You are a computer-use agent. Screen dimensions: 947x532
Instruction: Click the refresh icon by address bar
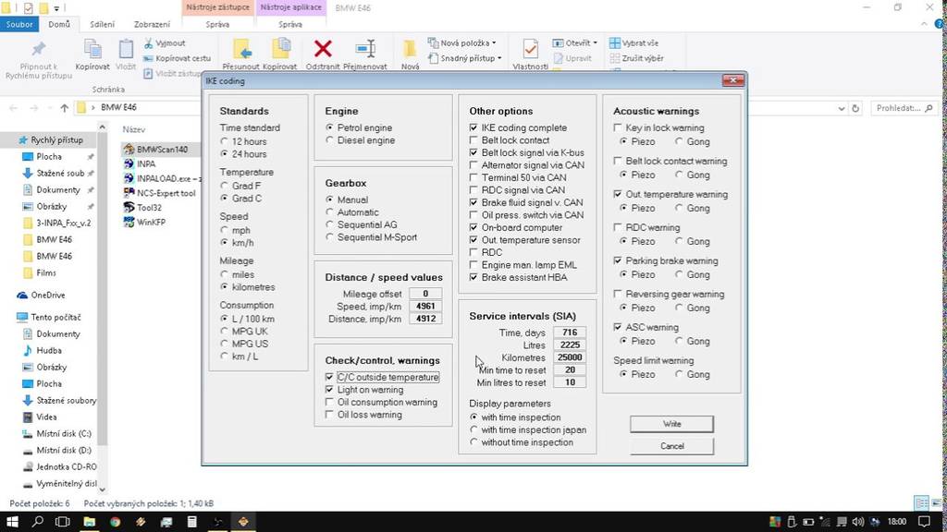[x=855, y=109]
